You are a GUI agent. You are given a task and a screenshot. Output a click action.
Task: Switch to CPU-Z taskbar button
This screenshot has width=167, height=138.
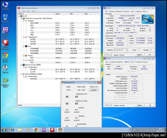(x=44, y=130)
